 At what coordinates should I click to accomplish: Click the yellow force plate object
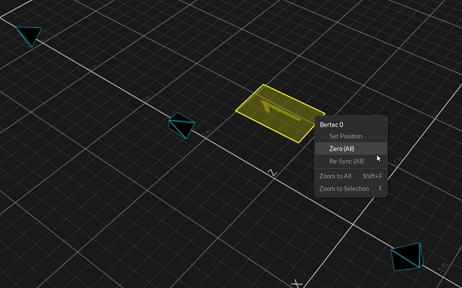pyautogui.click(x=280, y=114)
